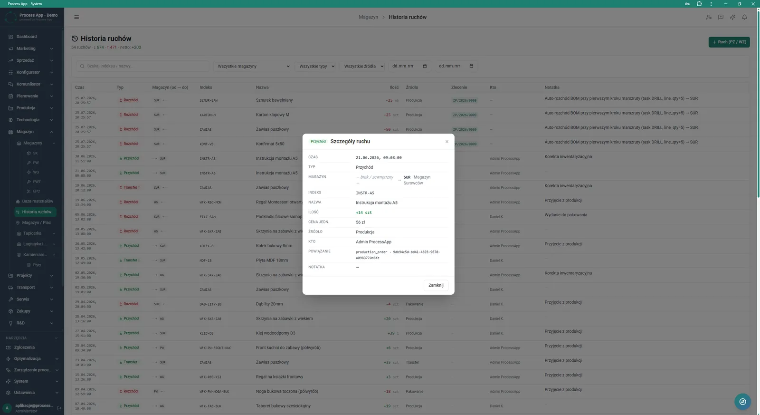Image resolution: width=760 pixels, height=415 pixels.
Task: Expand the Projekty menu
Action: (x=31, y=276)
